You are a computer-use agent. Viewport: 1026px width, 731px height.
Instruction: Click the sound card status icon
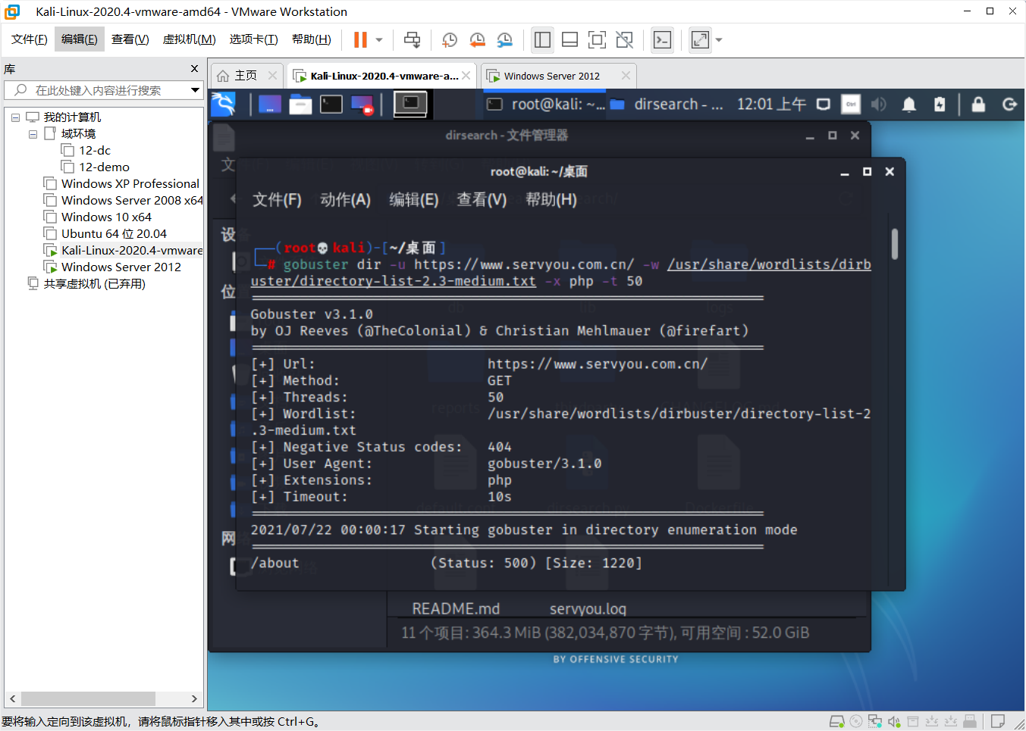click(894, 721)
